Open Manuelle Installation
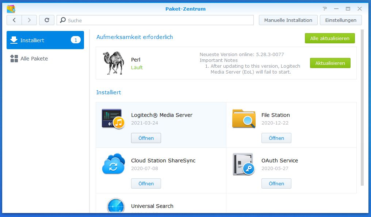 point(288,20)
